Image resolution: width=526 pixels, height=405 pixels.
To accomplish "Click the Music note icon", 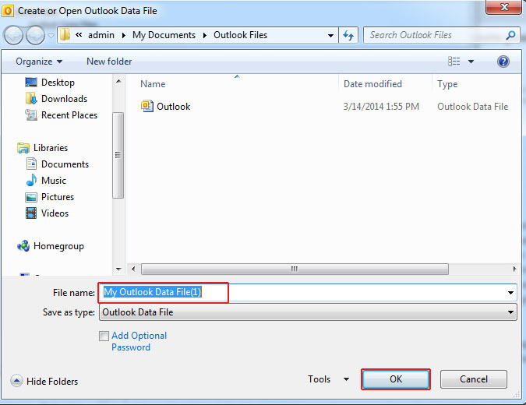I will 31,181.
